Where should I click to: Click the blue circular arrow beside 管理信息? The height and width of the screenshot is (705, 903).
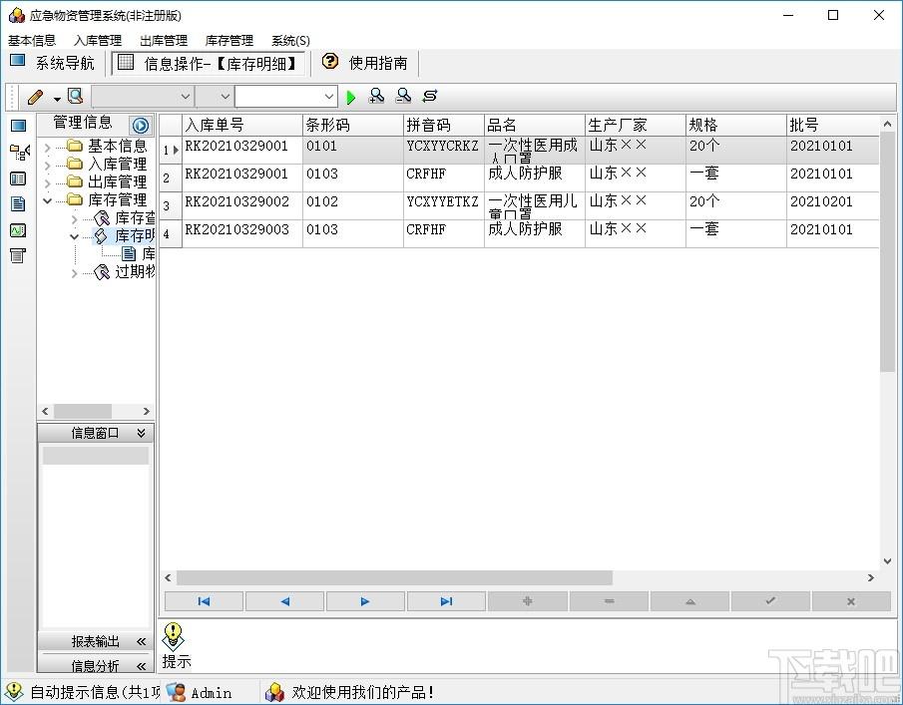tap(140, 125)
